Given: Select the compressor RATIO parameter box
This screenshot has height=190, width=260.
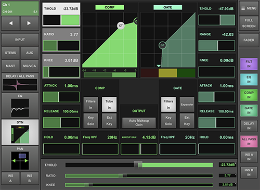Looking at the screenshot, I should (x=61, y=40).
